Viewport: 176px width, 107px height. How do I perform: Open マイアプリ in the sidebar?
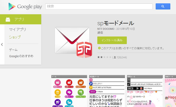click(x=18, y=29)
